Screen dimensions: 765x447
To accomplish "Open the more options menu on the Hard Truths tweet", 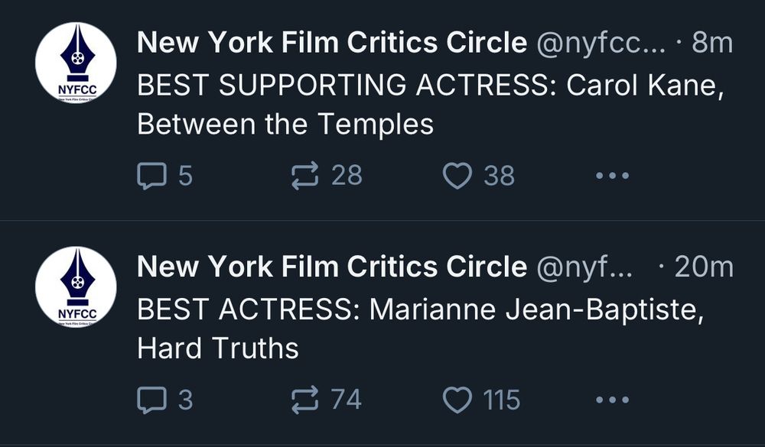I will pos(612,400).
